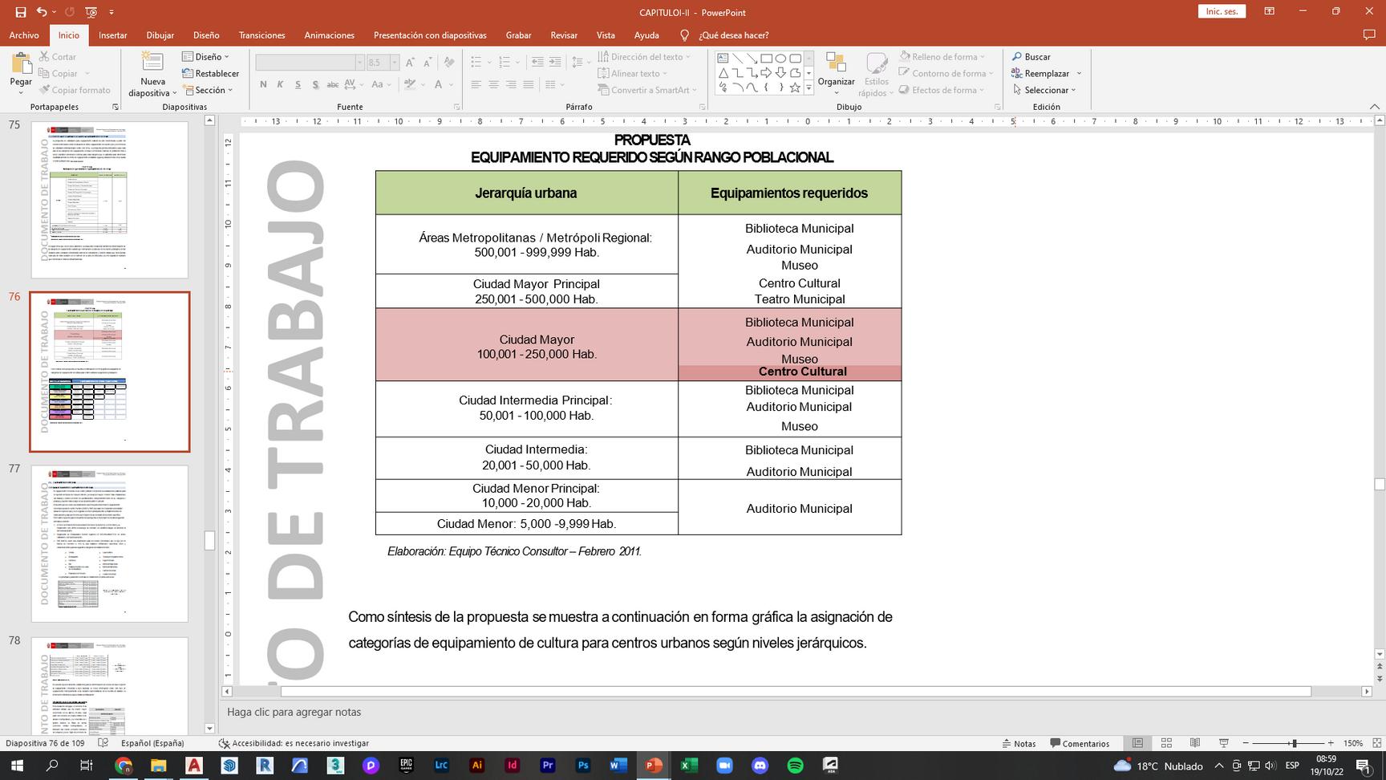1386x780 pixels.
Task: Click Copiar formato format painter
Action: (x=75, y=90)
